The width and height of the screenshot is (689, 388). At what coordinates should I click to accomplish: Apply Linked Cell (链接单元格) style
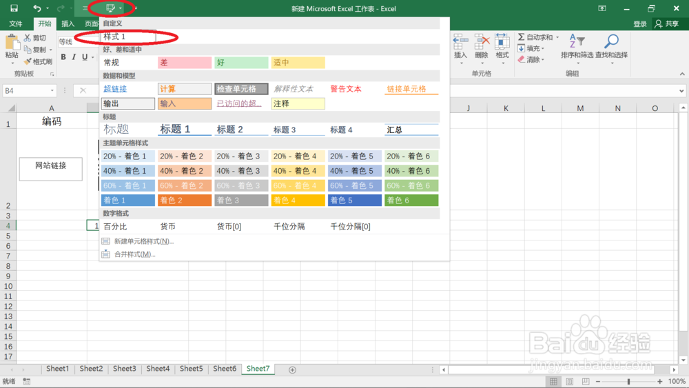click(x=411, y=89)
